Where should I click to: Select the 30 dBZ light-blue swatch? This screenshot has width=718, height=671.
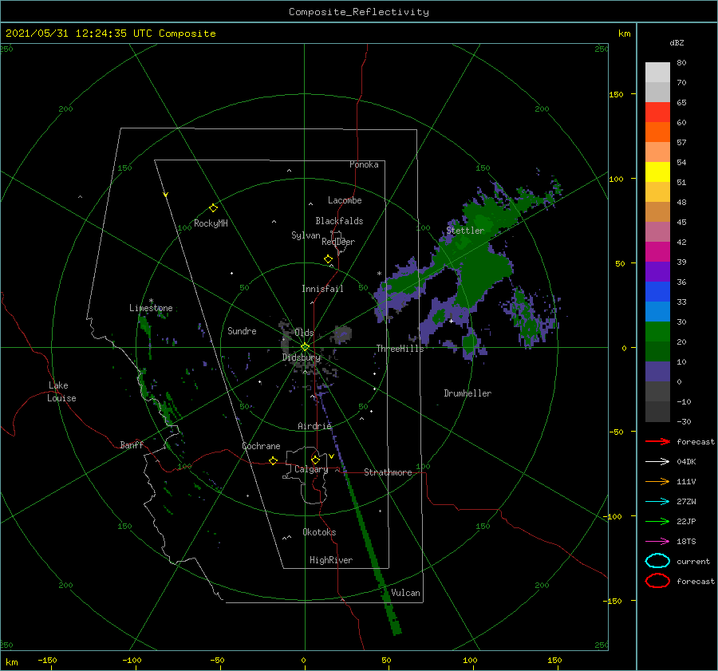[657, 311]
